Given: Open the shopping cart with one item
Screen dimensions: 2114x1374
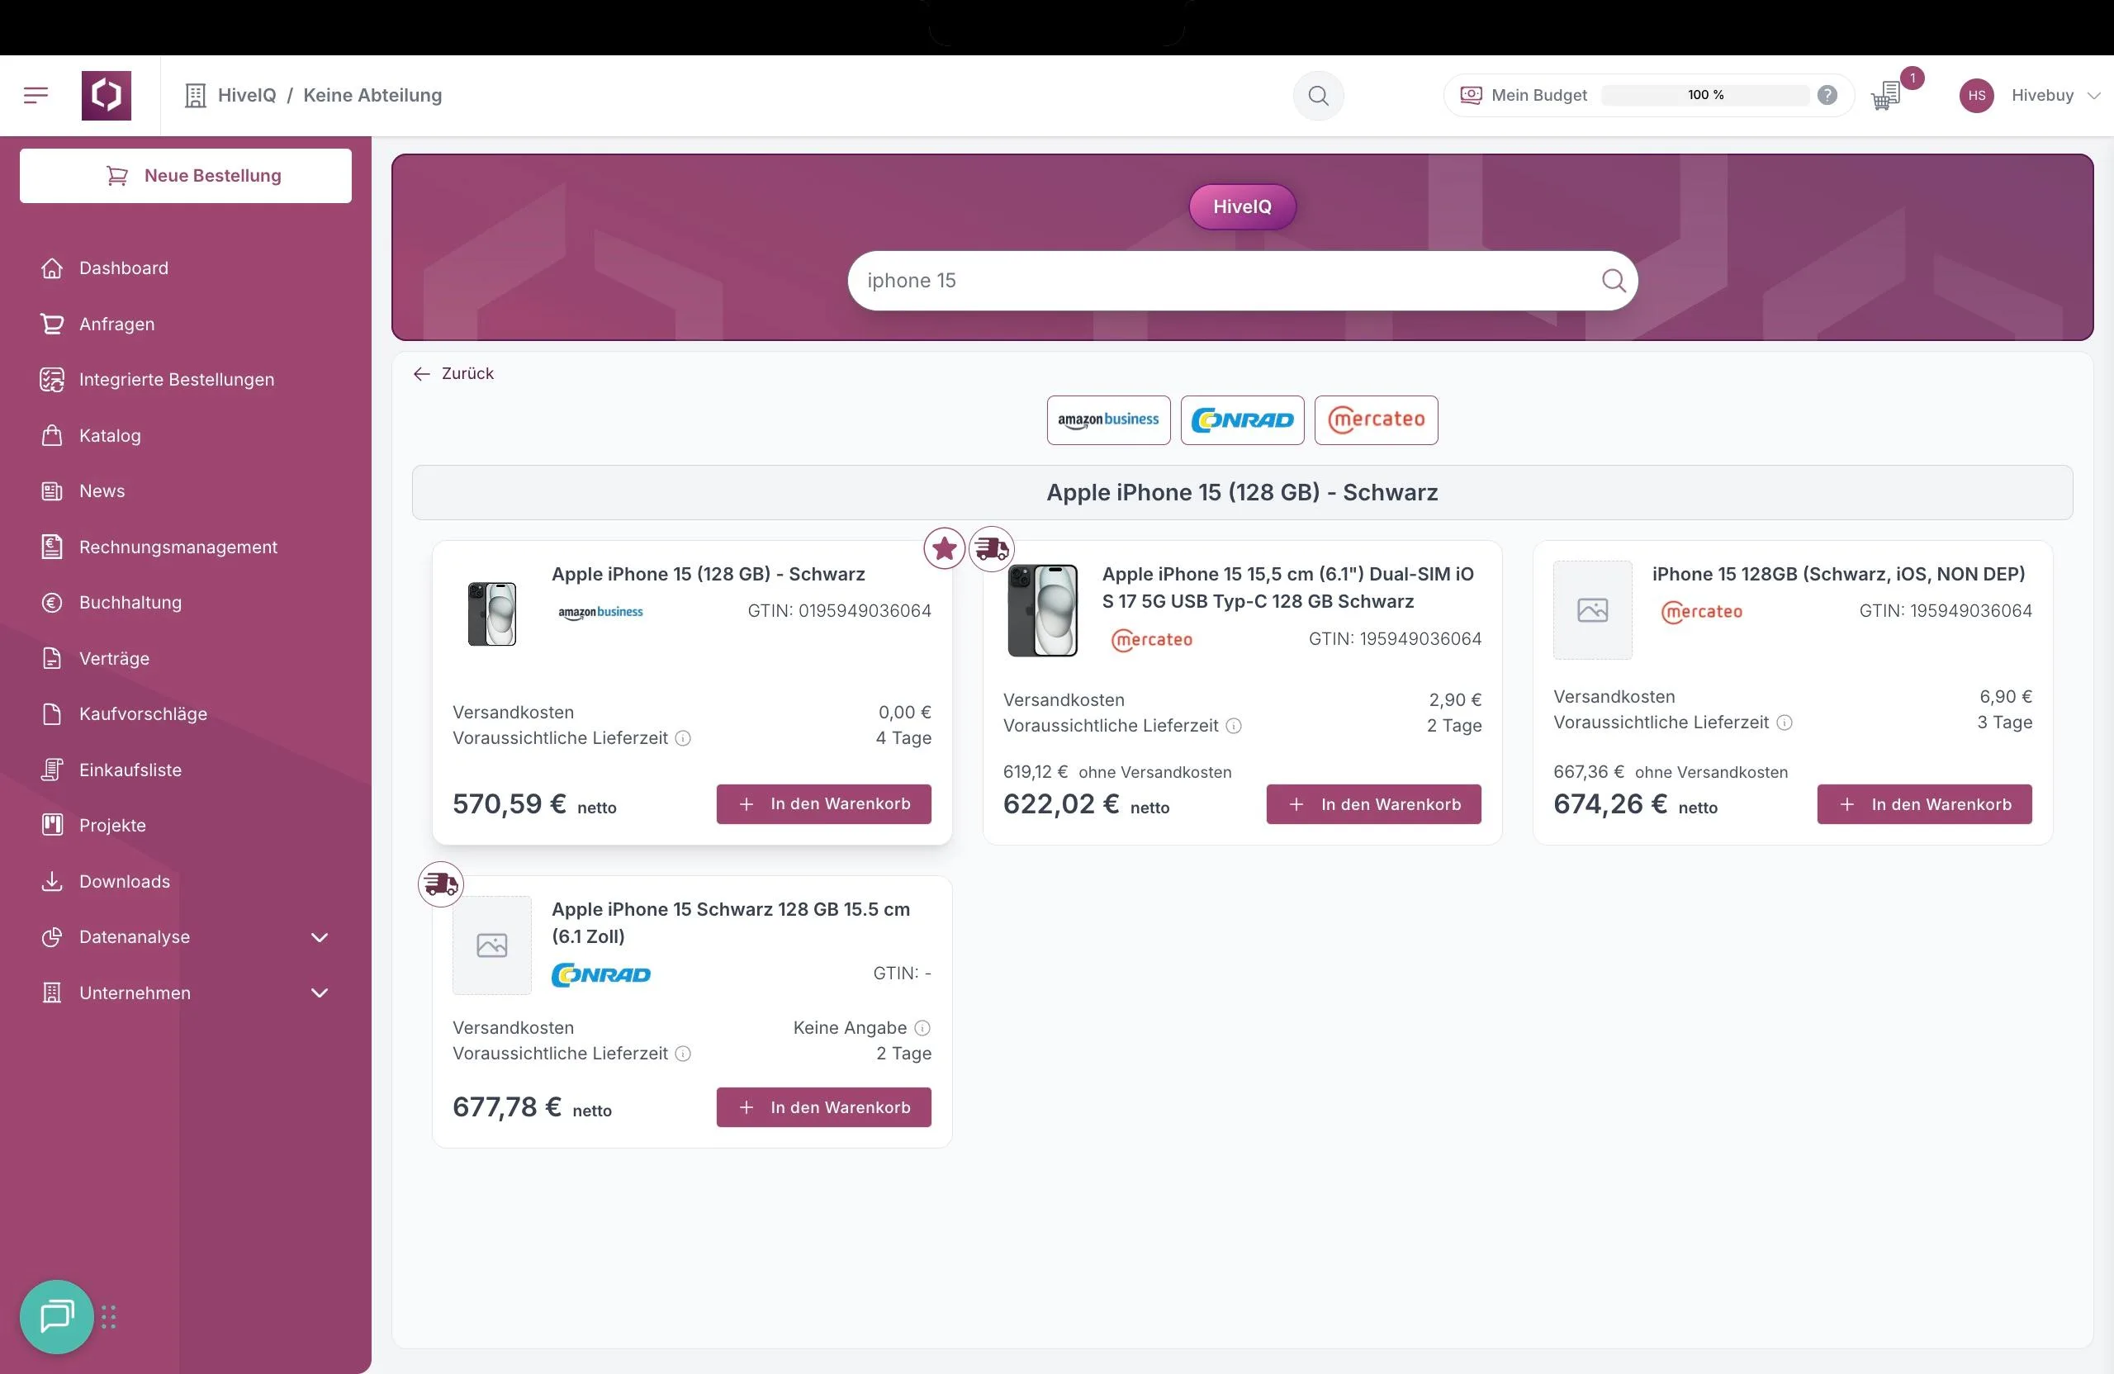Looking at the screenshot, I should click(1886, 95).
